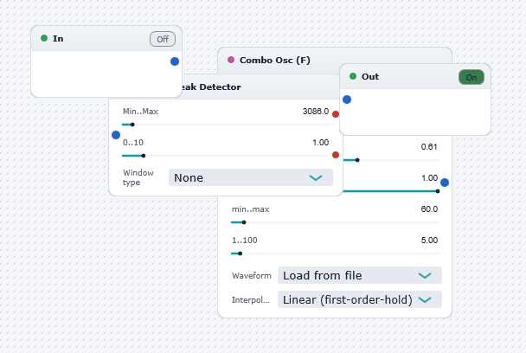Toggle the On switch on Out node
This screenshot has height=353, width=526.
point(471,77)
